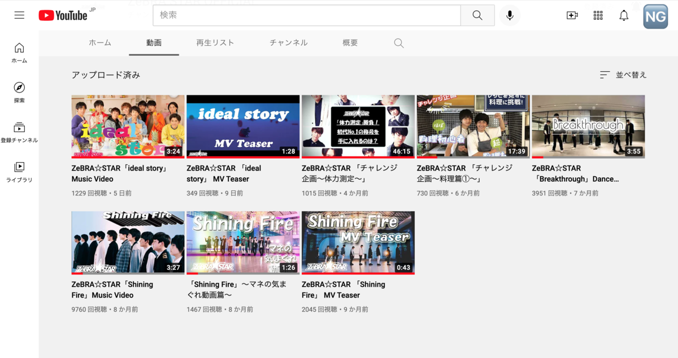678x358 pixels.
Task: Open the hamburger guide menu
Action: tap(19, 15)
